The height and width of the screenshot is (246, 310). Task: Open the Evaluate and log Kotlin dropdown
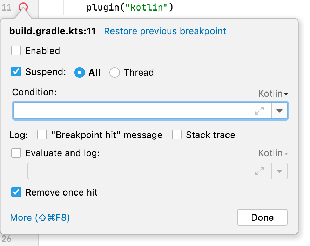point(273,153)
